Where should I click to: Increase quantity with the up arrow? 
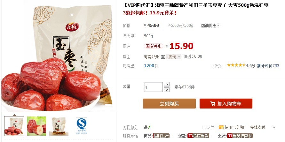pyautogui.click(x=167, y=84)
